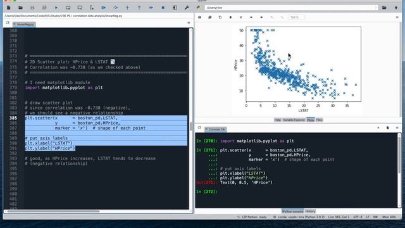405x228 pixels.
Task: Browse for a working directory
Action: click(x=384, y=8)
